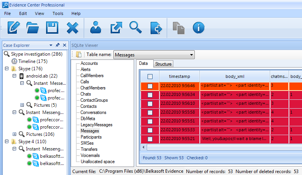Select Skype investigation (286) root node
302x175 pixels.
click(x=37, y=54)
